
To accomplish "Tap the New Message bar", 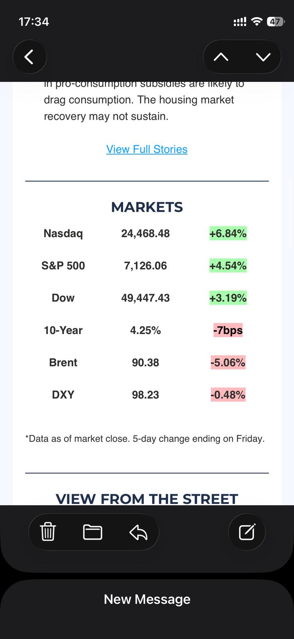I will pyautogui.click(x=147, y=599).
